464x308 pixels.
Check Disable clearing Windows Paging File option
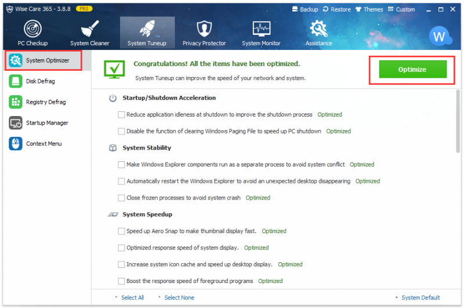(121, 131)
